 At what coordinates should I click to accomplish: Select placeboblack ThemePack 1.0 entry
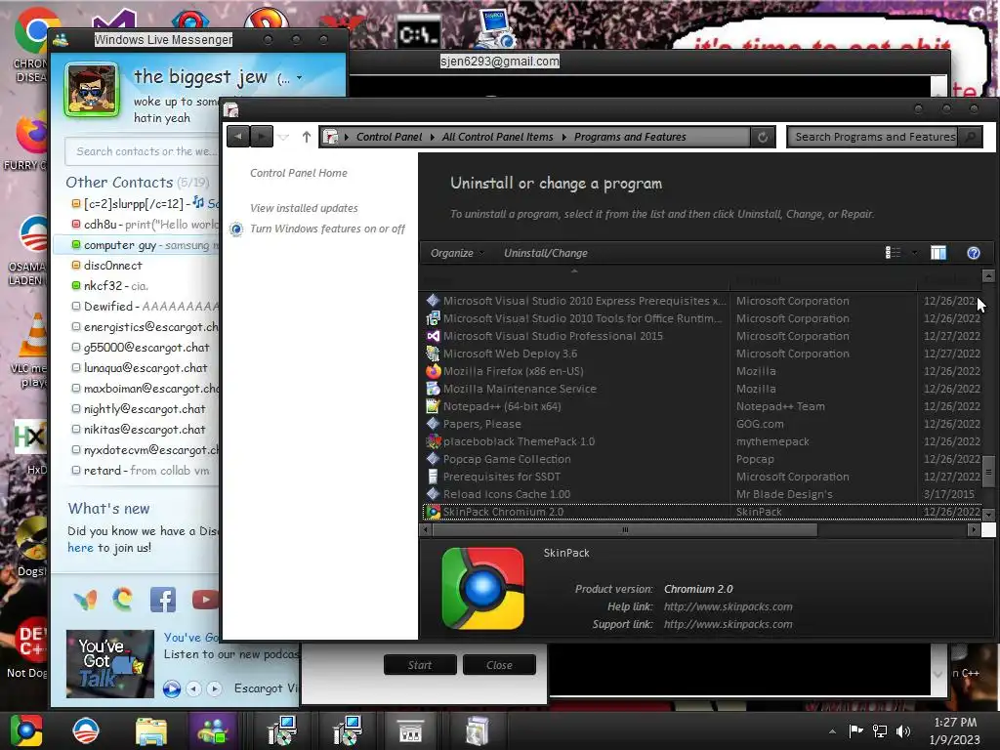tap(701, 441)
